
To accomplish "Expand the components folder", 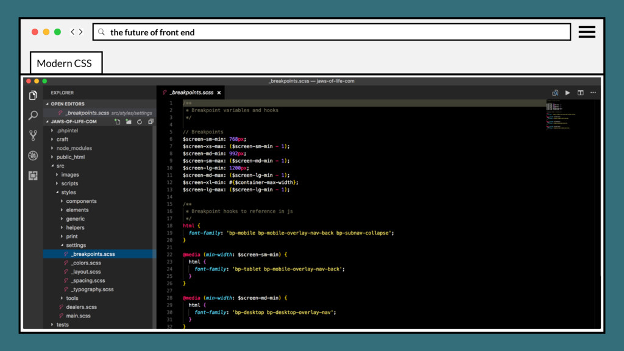I will [81, 201].
